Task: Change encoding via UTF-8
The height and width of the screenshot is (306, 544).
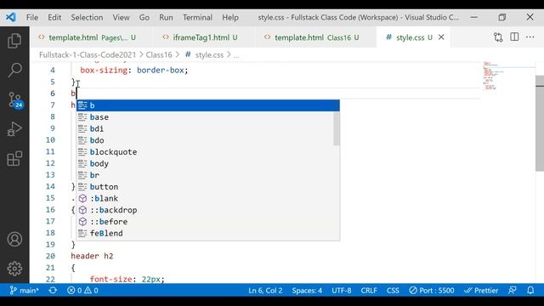Action: 342,291
